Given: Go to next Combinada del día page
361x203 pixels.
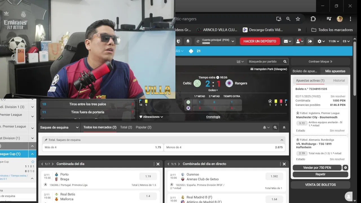Looking at the screenshot, I should 52,164.
